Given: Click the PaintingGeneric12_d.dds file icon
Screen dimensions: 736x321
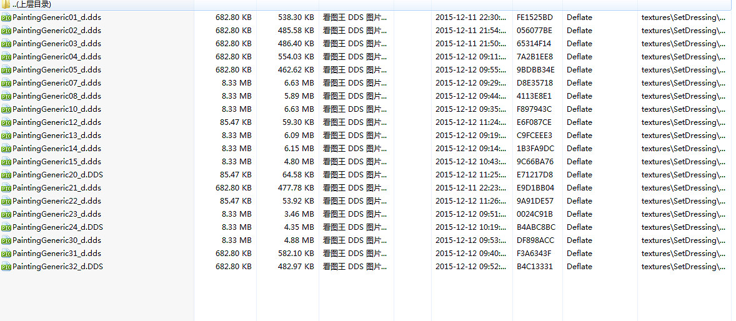Looking at the screenshot, I should click(6, 122).
